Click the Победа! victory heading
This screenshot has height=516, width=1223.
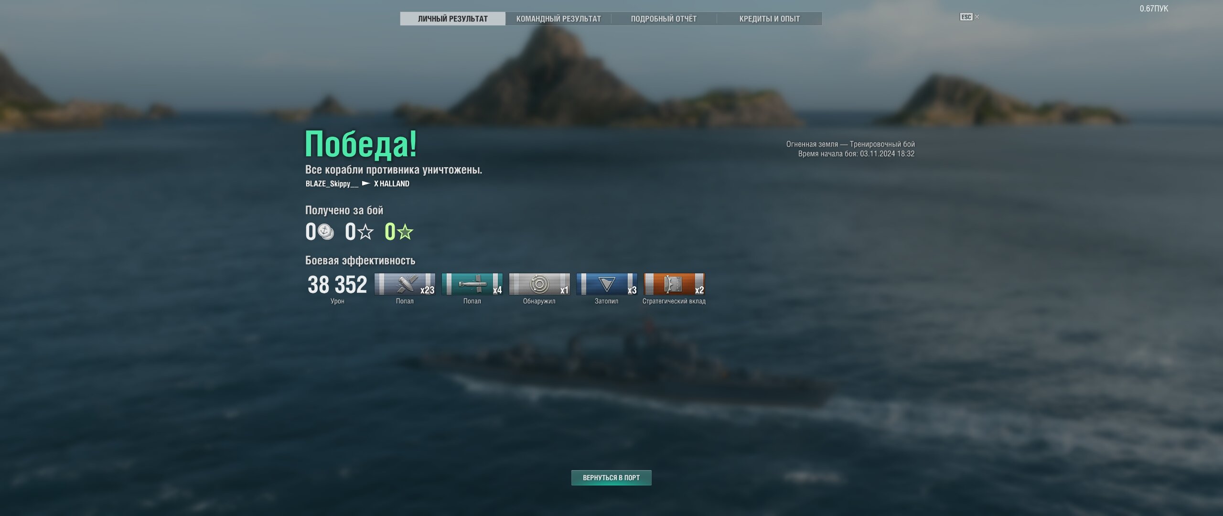[361, 144]
